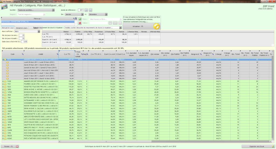Image resolution: width=276 pixels, height=149 pixels.
Task: Switch to Annuel en cours tab
Action: pyautogui.click(x=22, y=28)
